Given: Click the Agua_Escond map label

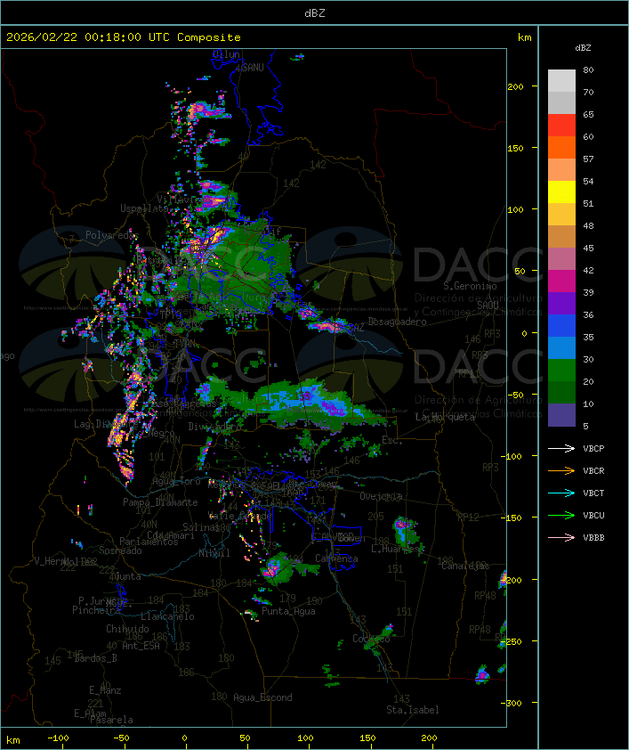Looking at the screenshot, I should [262, 697].
